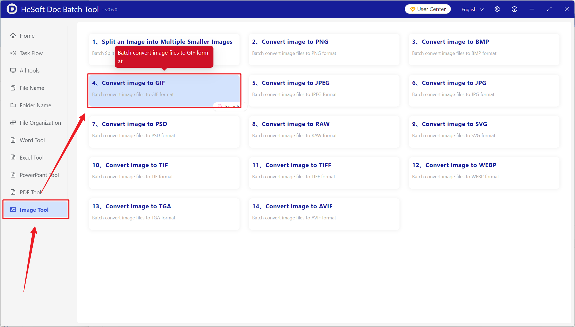Click the File Organization sidebar icon
Image resolution: width=575 pixels, height=327 pixels.
pos(13,123)
